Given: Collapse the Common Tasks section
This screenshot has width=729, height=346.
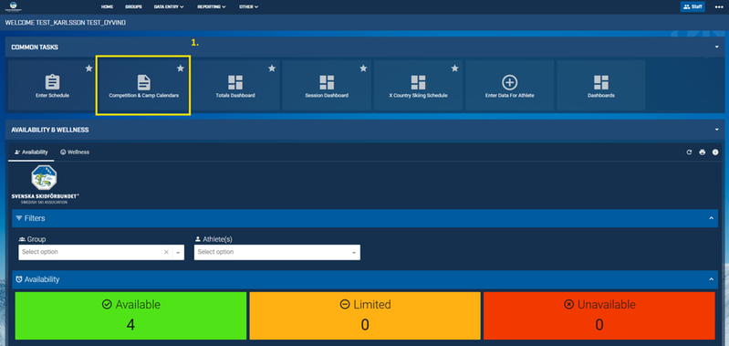Looking at the screenshot, I should click(717, 47).
